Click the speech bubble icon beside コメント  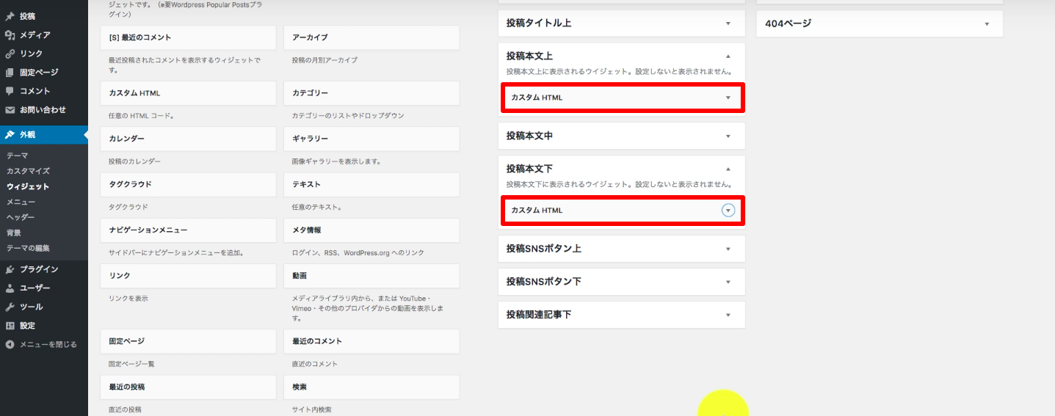pyautogui.click(x=10, y=91)
